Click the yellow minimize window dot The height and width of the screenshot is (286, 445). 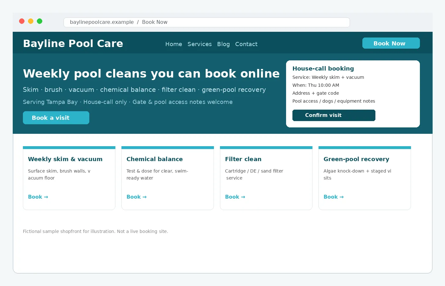pos(31,21)
